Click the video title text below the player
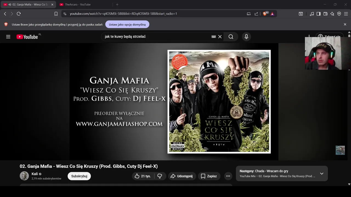The height and width of the screenshot is (197, 351). tap(89, 166)
